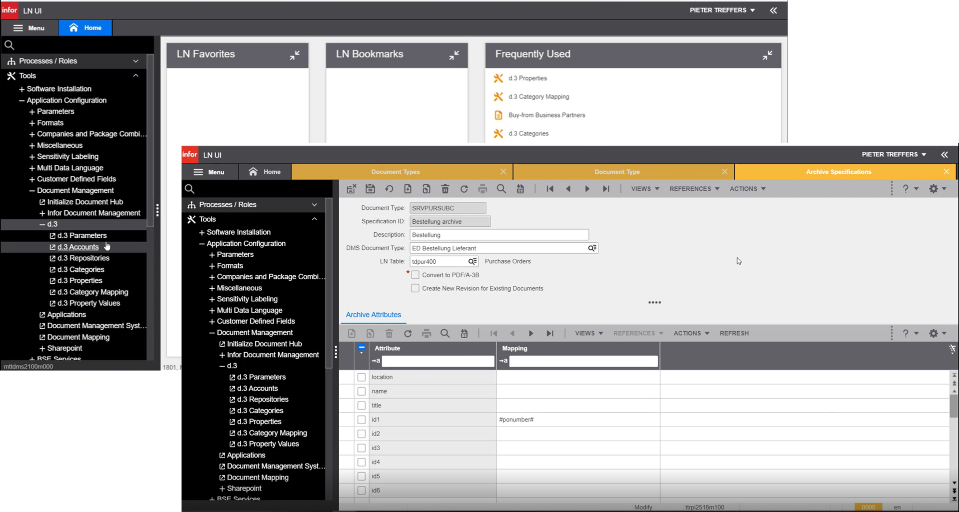The height and width of the screenshot is (512, 959).
Task: Click the REFRESH button in Archive Attributes toolbar
Action: point(734,333)
